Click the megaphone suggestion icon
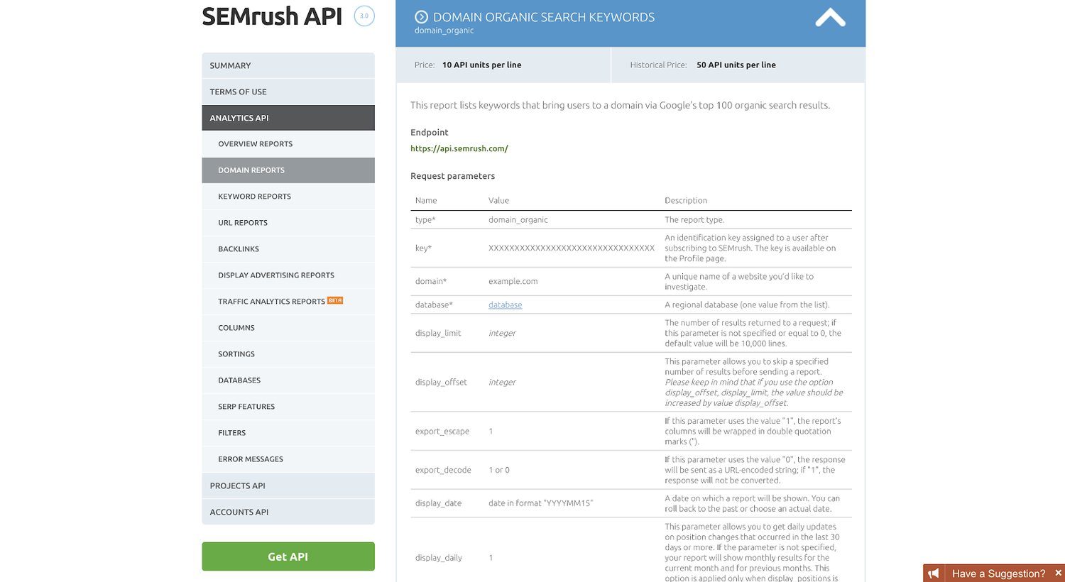Screen dimensions: 1065x582 934,573
